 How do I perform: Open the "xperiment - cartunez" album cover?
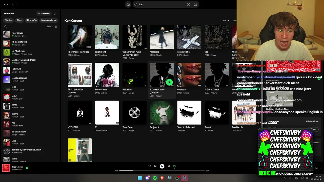tap(80, 37)
